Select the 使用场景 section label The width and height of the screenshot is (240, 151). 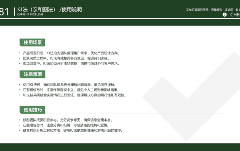pyautogui.click(x=32, y=42)
